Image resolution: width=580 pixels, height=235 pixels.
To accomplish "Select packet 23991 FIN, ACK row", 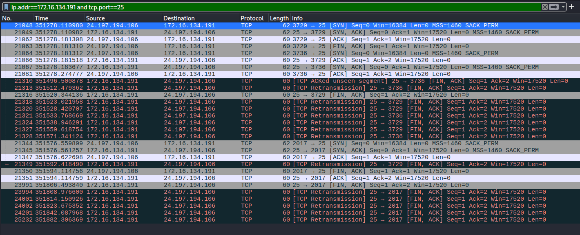I will coord(290,185).
